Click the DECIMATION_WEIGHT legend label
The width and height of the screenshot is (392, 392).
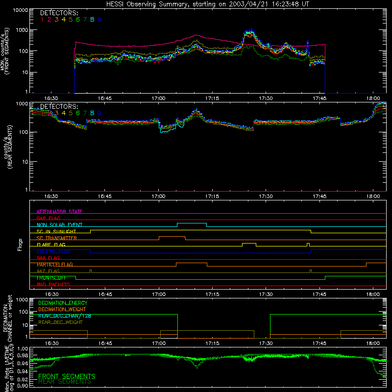click(x=62, y=309)
